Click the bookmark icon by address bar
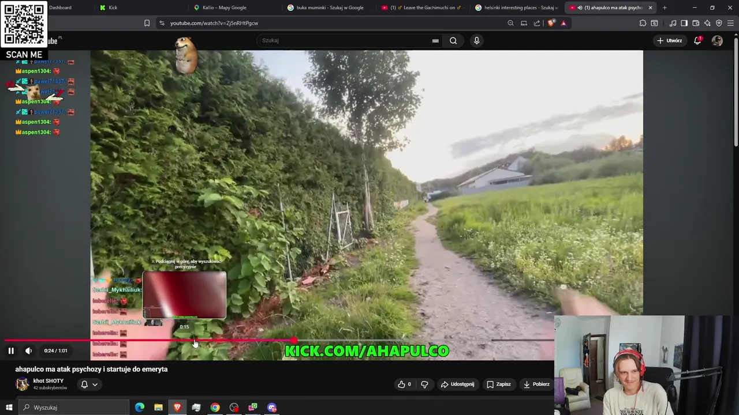Viewport: 739px width, 415px height. tap(147, 23)
